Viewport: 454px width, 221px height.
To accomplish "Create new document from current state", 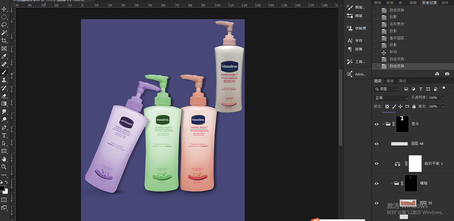I will point(437,74).
